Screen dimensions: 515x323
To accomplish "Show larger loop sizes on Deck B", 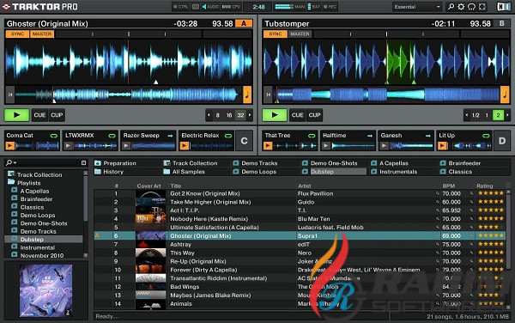I will click(508, 115).
